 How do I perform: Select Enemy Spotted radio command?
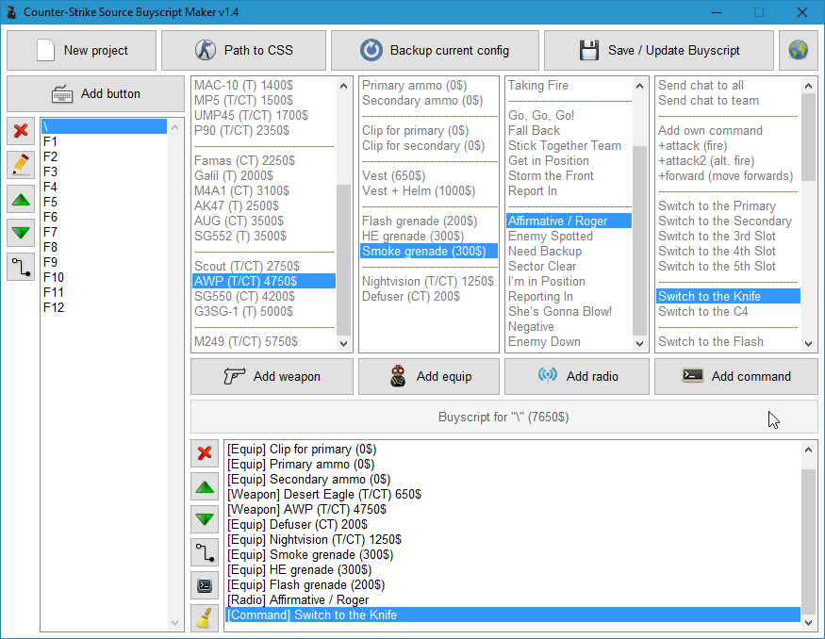[x=569, y=237]
